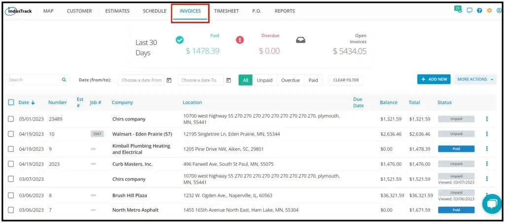
Task: Check the box for Walmart - Eden Prairie invoice
Action: coord(11,134)
